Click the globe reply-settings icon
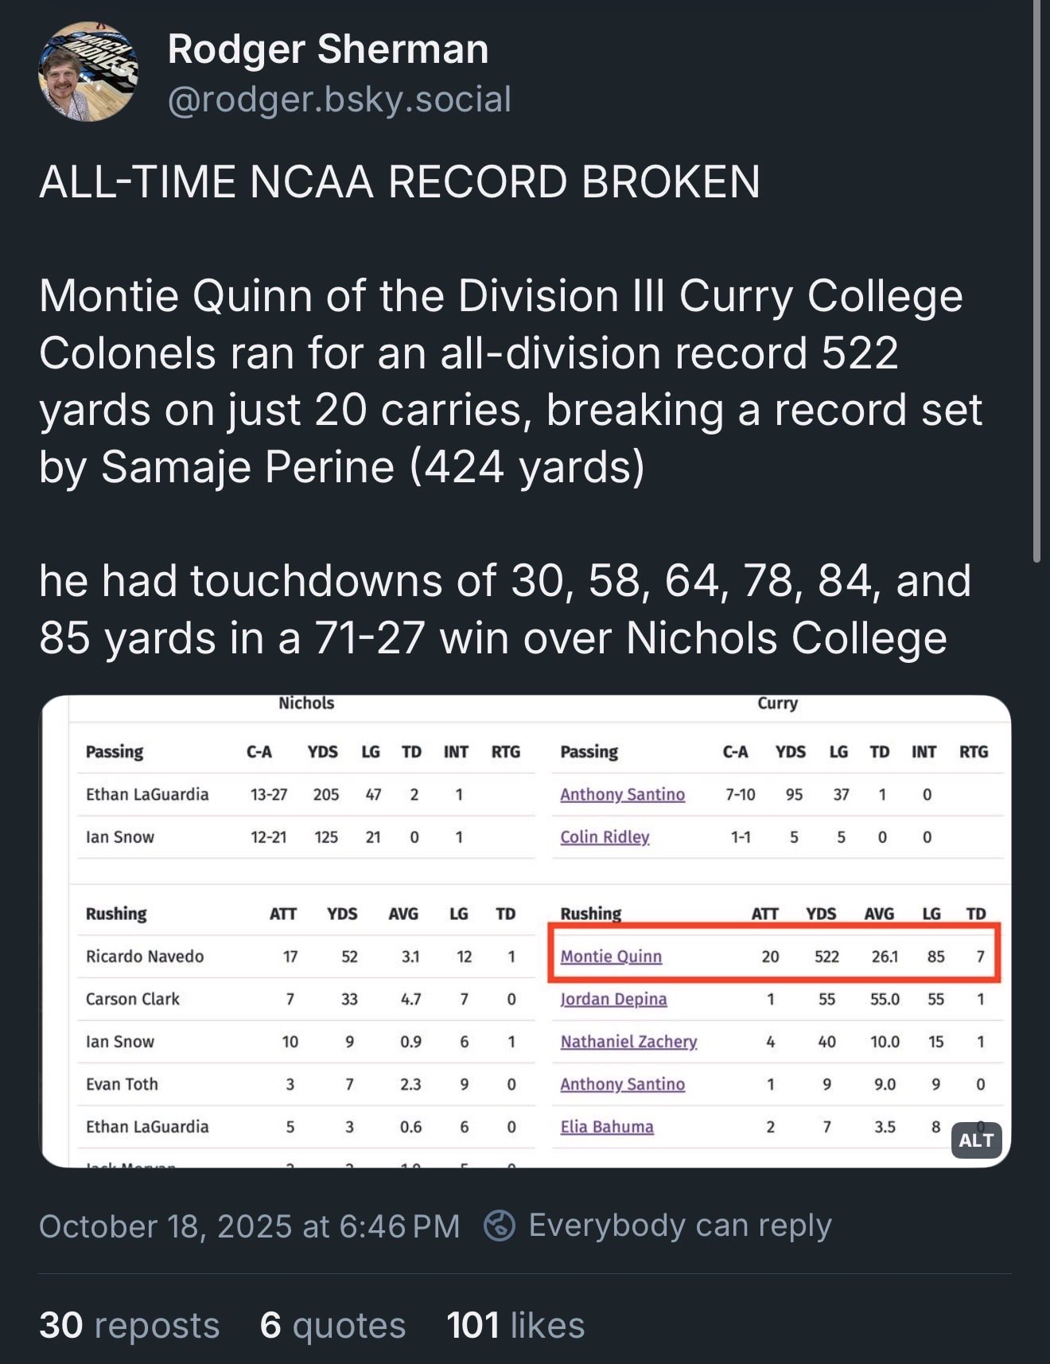 [500, 1226]
